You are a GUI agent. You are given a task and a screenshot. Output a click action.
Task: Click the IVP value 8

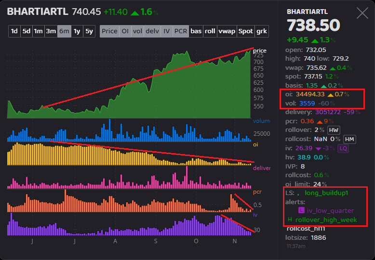click(x=303, y=166)
